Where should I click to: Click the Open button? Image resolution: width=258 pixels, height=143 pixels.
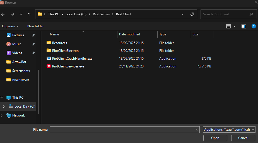[215, 138]
